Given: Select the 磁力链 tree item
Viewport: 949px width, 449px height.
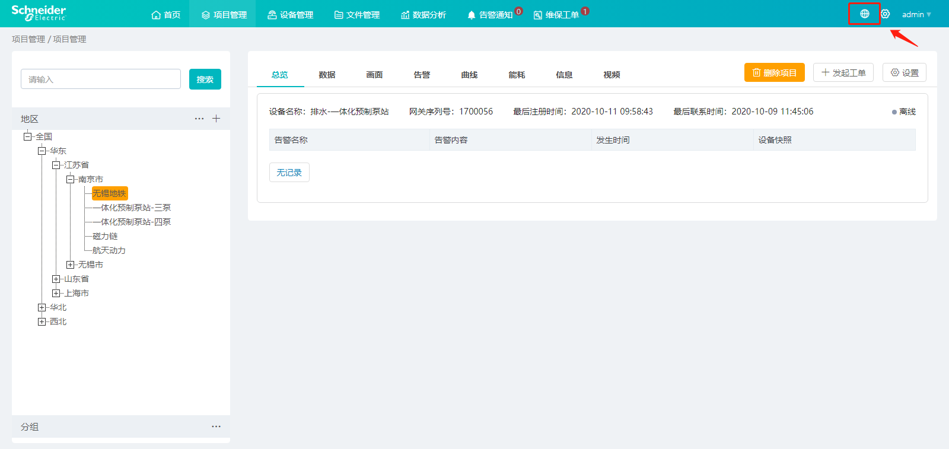Looking at the screenshot, I should pos(105,236).
